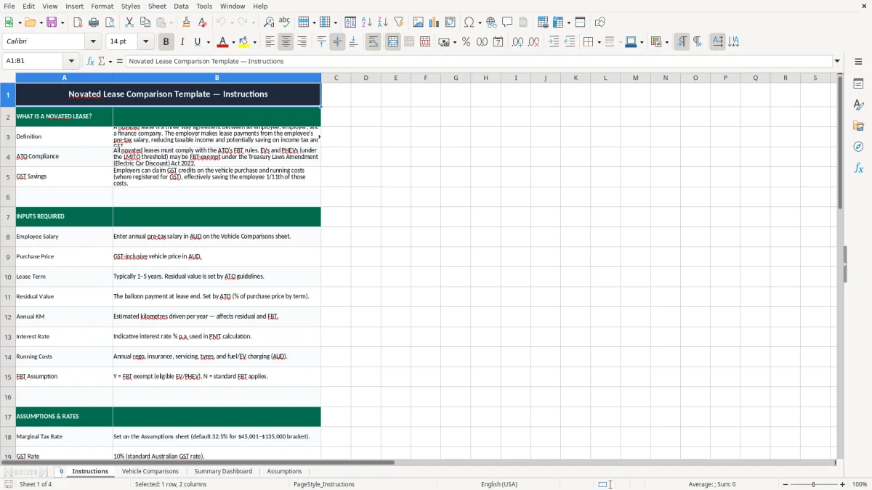Screen dimensions: 872x490
Task: Insert a comment
Action: (x=507, y=23)
